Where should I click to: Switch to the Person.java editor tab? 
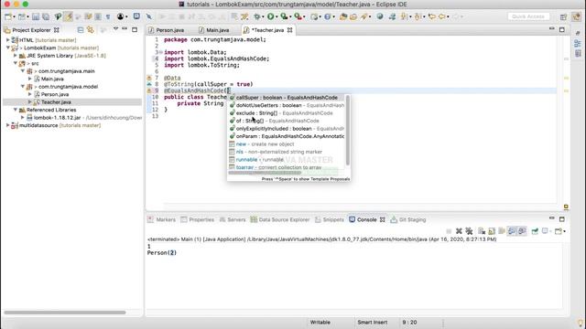(x=167, y=30)
